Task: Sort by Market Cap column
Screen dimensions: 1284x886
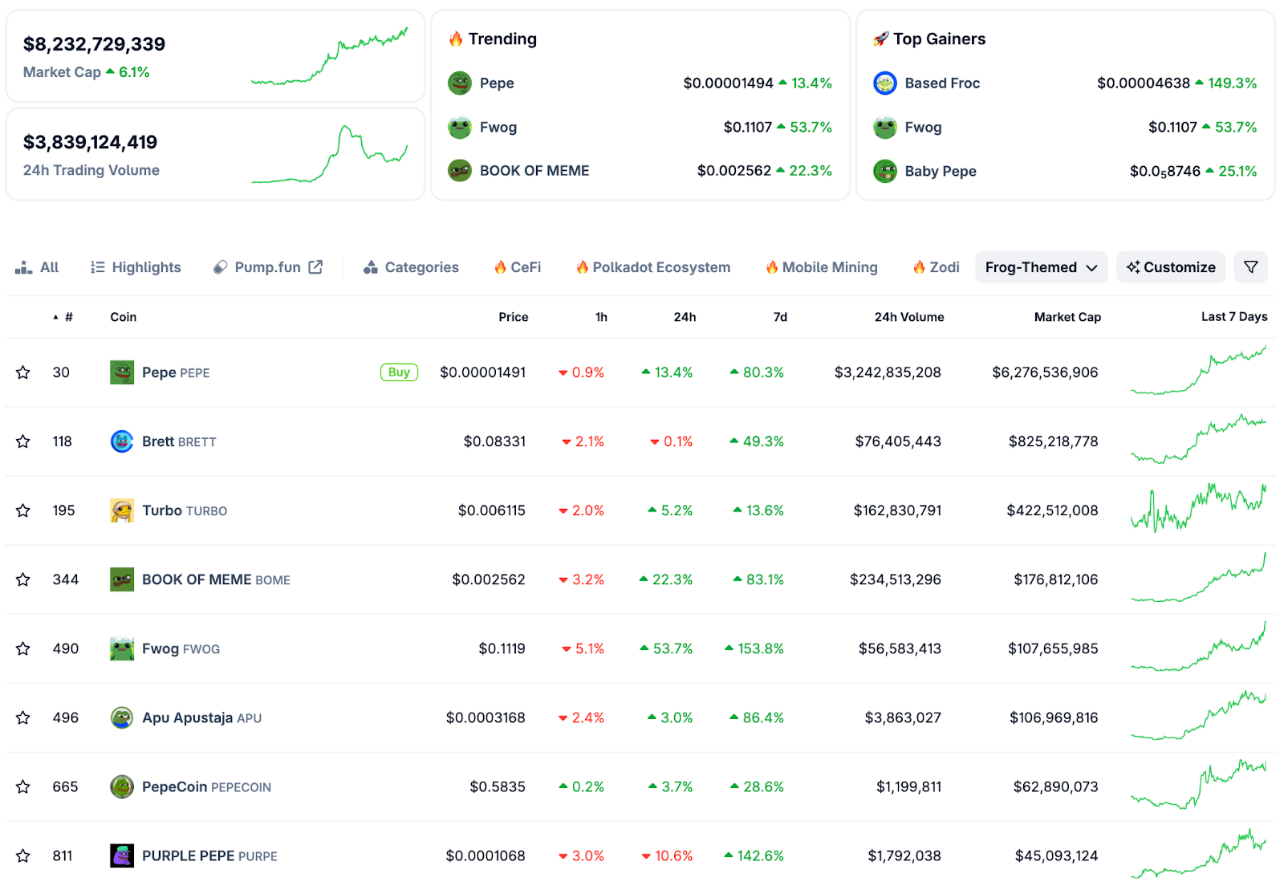Action: 1067,317
